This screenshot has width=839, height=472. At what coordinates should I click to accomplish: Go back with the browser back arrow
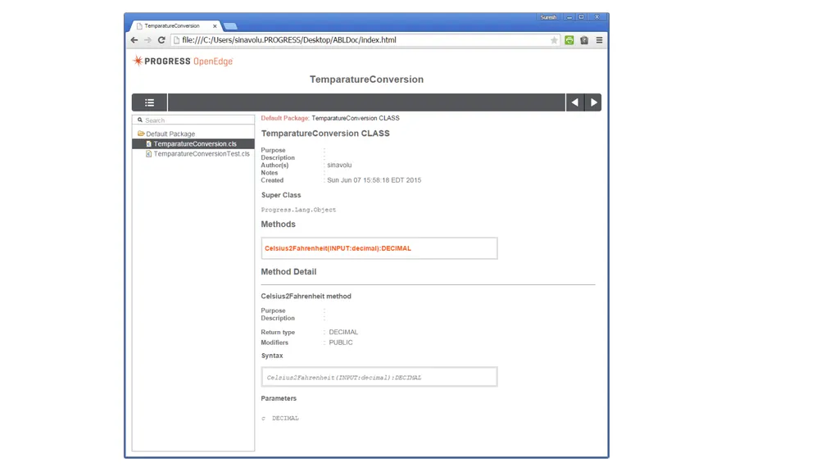pos(134,40)
